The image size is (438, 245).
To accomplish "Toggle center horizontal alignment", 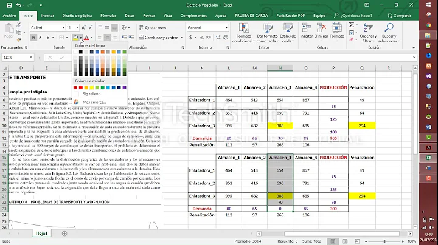I will 107,38.
